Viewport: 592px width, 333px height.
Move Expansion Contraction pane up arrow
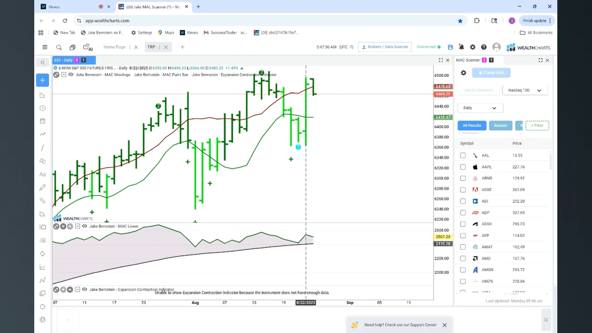pyautogui.click(x=70, y=290)
